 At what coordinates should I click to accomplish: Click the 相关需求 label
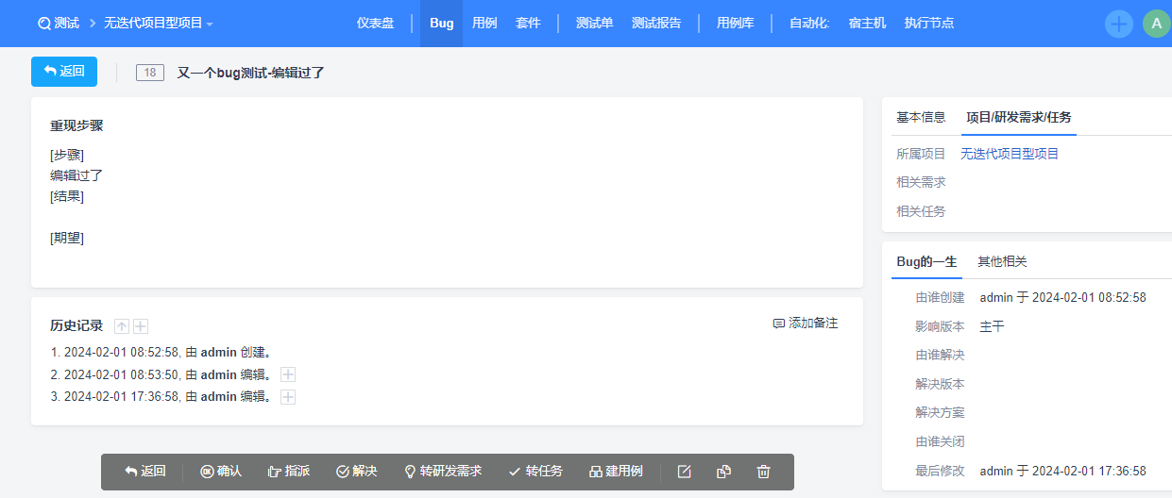[921, 182]
